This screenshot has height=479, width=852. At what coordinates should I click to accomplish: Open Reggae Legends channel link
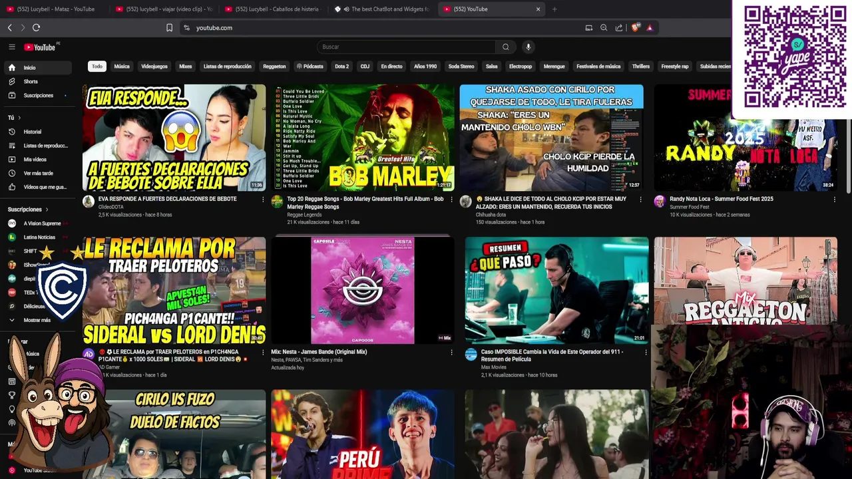[304, 215]
